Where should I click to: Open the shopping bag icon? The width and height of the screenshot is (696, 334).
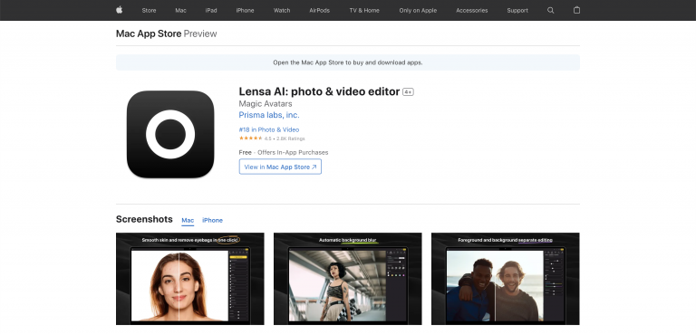(576, 10)
